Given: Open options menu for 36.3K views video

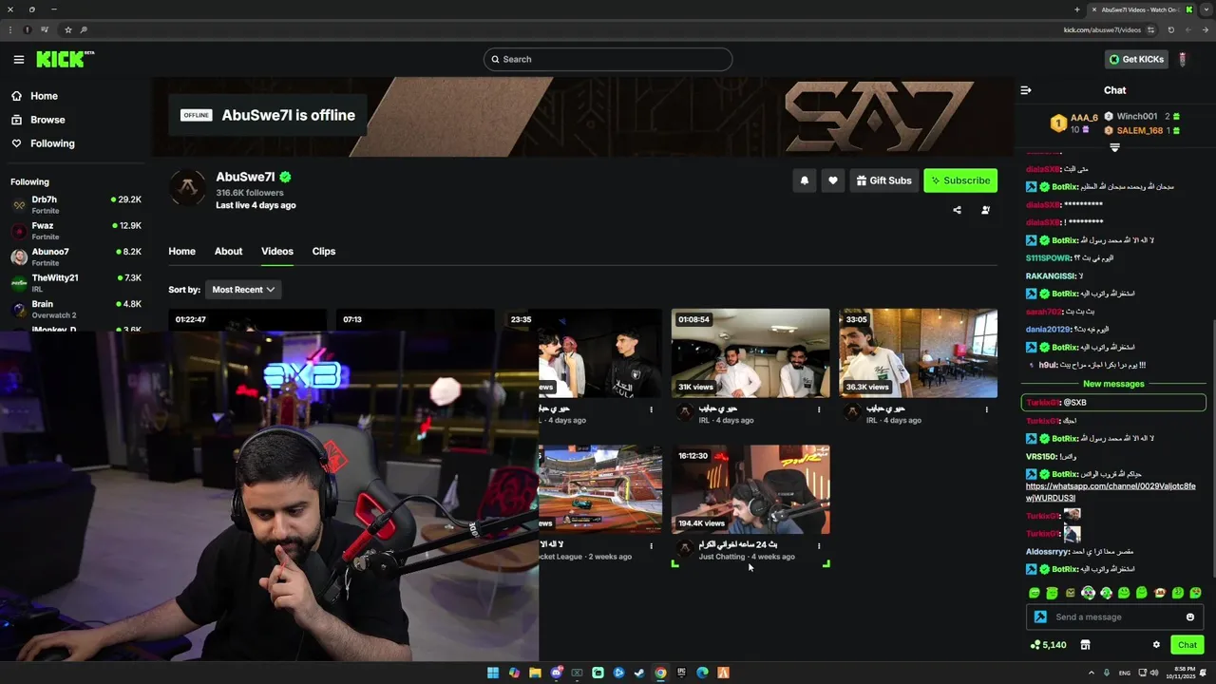Looking at the screenshot, I should point(986,409).
